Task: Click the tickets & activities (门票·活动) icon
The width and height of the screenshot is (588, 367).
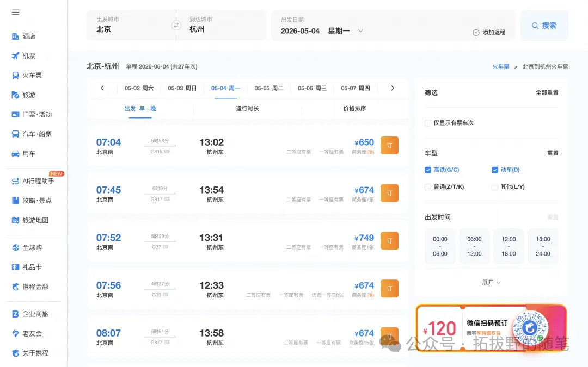Action: click(15, 115)
